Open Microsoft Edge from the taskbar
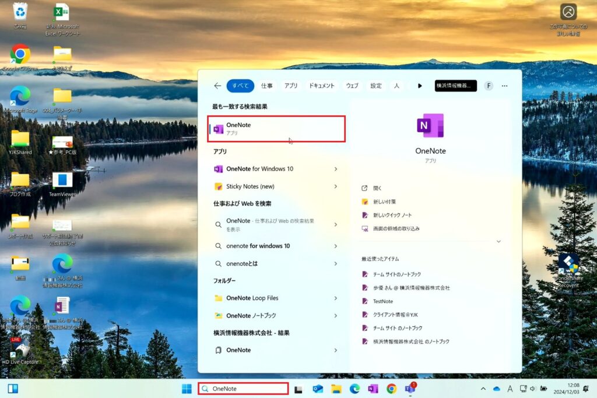Screen dimensions: 597x398 [x=355, y=389]
